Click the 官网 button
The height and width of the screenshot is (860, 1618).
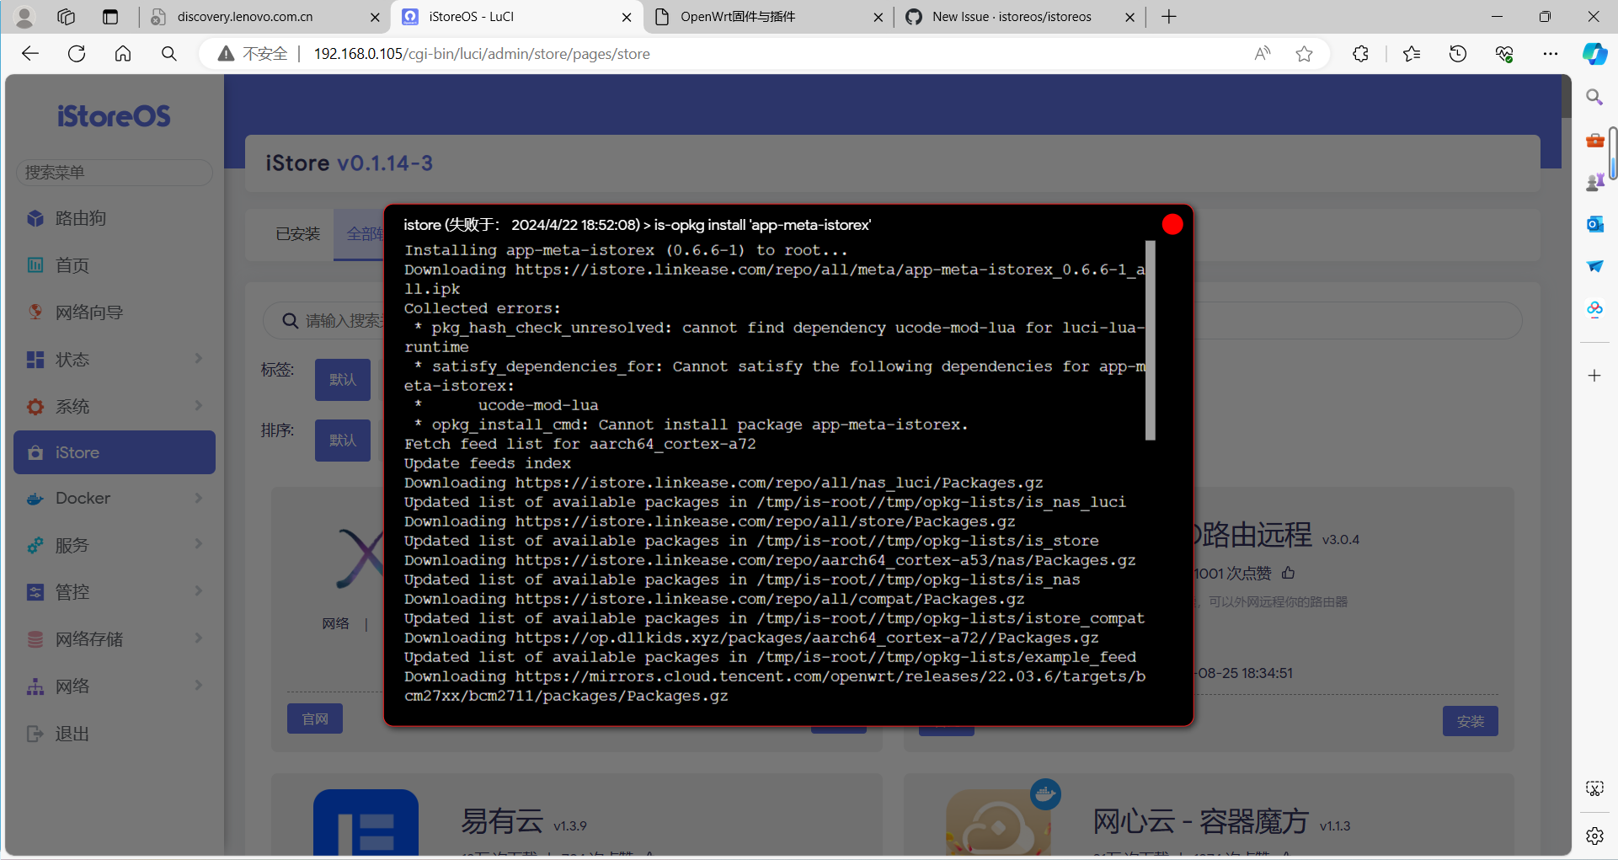pos(315,718)
